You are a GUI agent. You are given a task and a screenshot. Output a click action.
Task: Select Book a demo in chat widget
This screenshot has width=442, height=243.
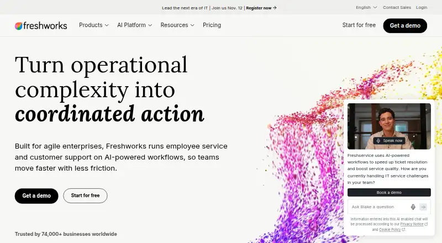tap(389, 193)
